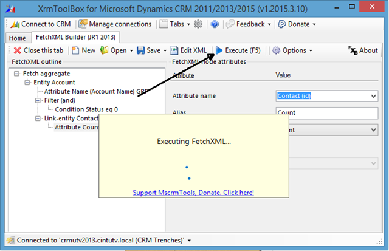The height and width of the screenshot is (251, 389).
Task: Click the Open folder icon
Action: [x=104, y=50]
